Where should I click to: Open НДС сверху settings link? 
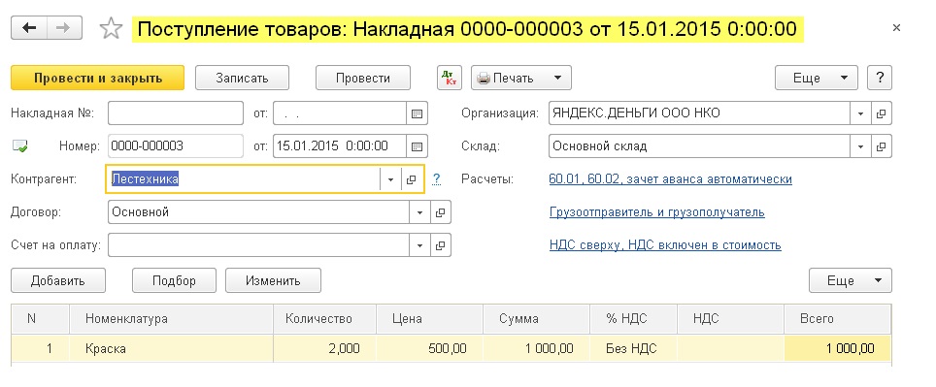click(665, 245)
